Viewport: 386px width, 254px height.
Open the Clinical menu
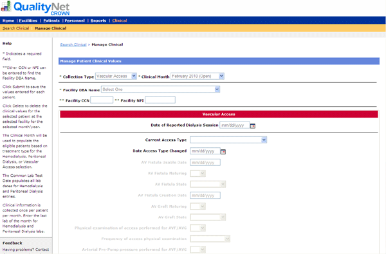point(120,21)
